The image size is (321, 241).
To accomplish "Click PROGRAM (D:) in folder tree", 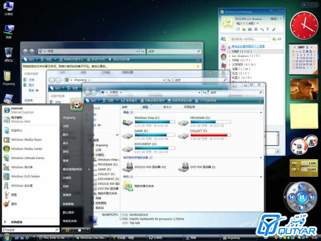I will click(108, 164).
